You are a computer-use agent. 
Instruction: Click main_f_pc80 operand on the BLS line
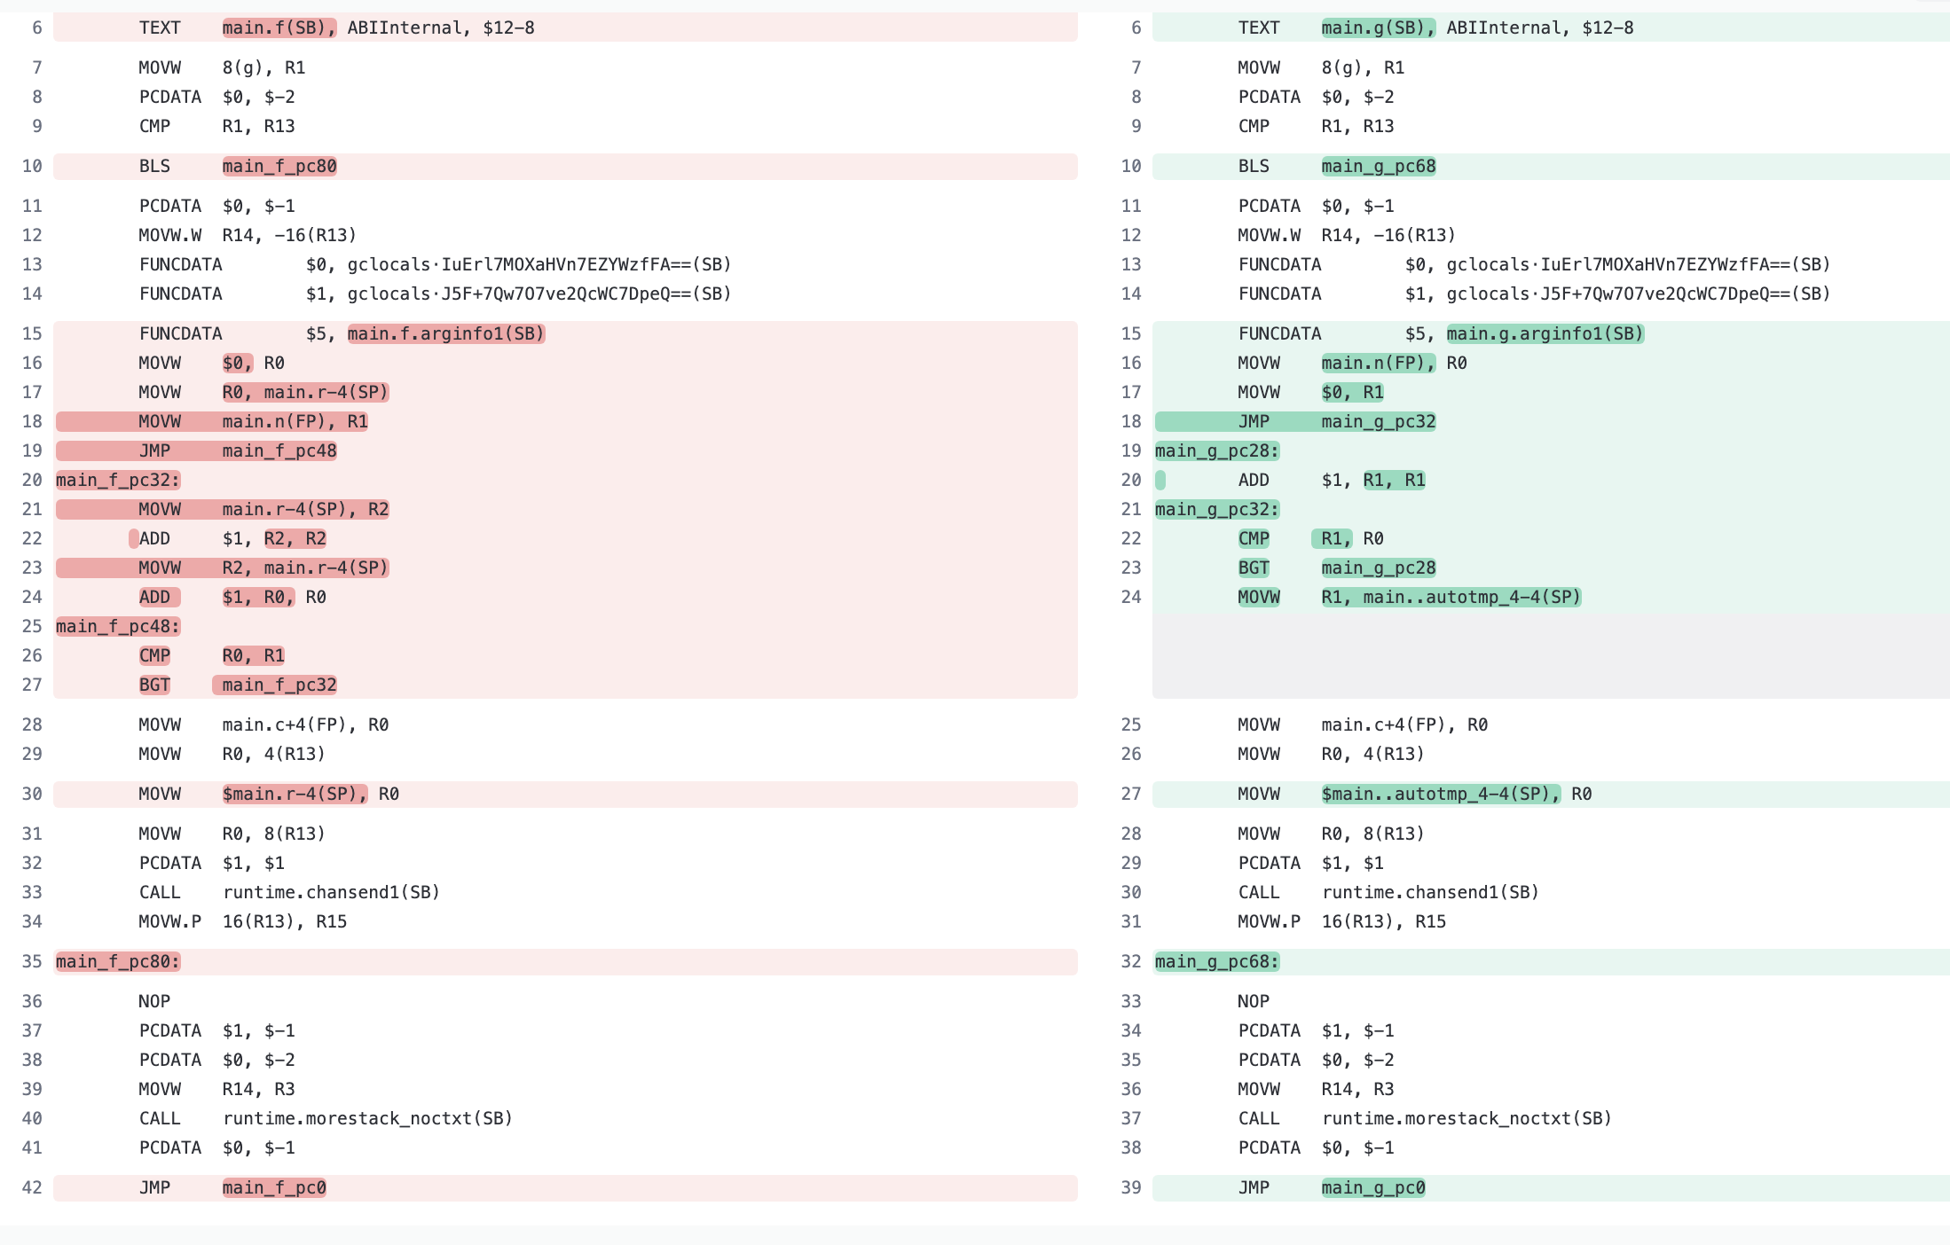pyautogui.click(x=279, y=166)
